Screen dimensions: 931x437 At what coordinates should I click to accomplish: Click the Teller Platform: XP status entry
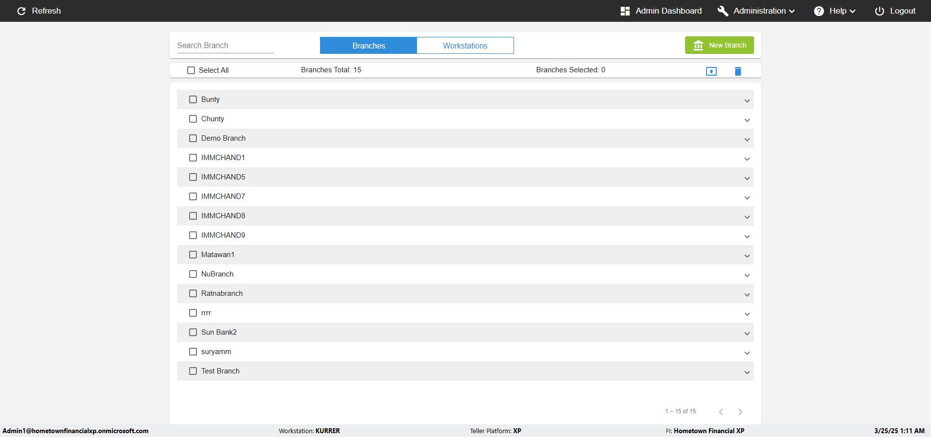(x=496, y=431)
